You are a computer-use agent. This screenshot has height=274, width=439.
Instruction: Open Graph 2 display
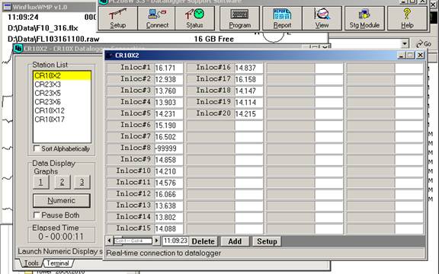point(62,182)
